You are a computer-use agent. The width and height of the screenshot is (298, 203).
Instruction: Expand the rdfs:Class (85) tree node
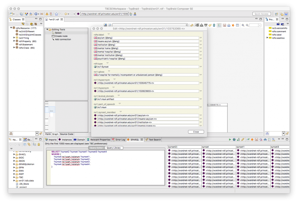[14, 48]
